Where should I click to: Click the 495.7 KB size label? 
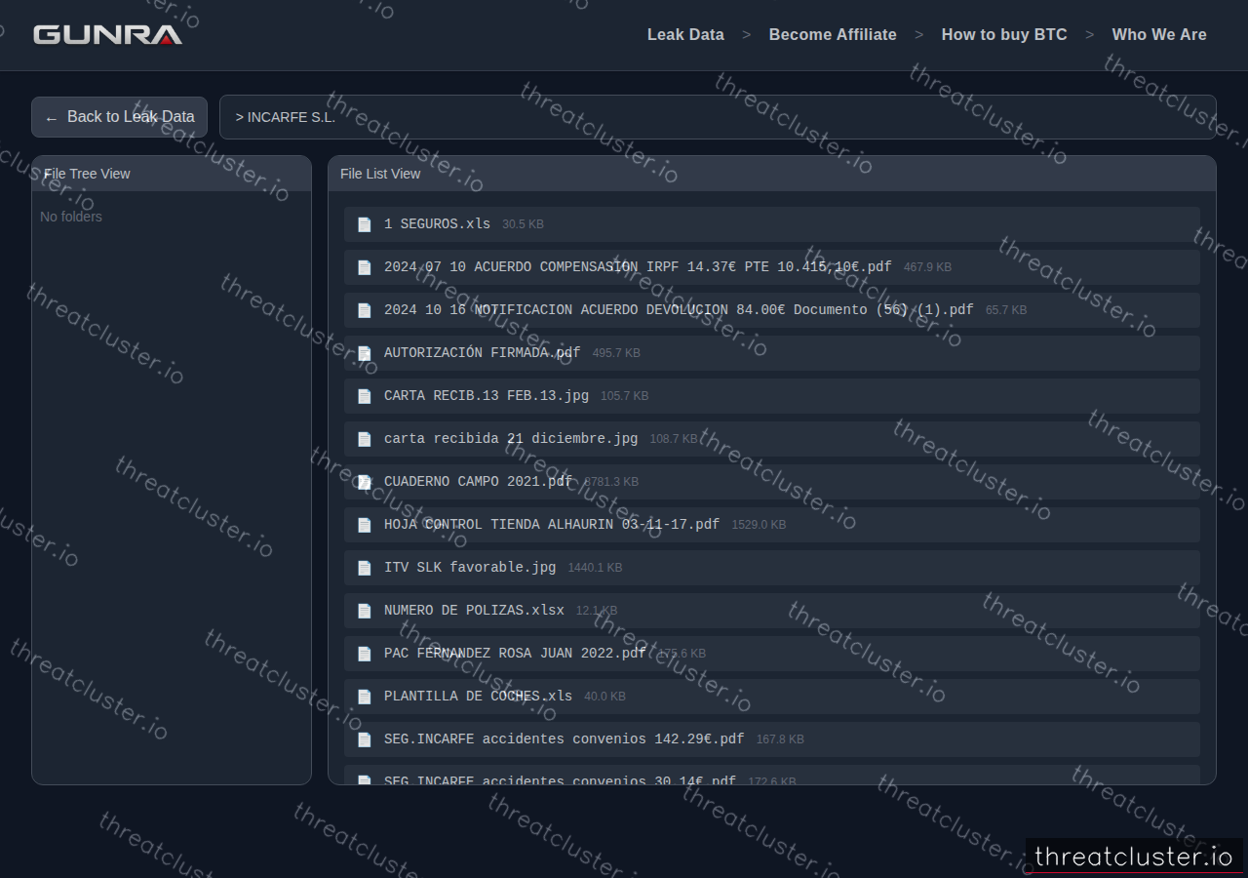[616, 353]
